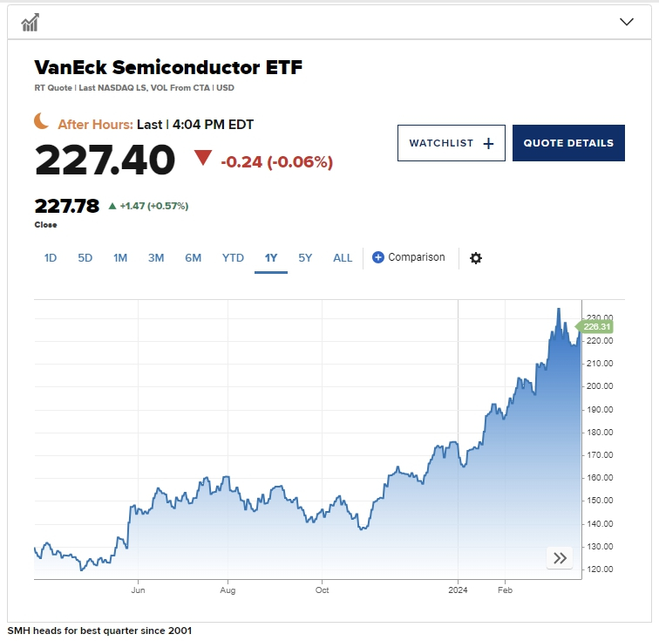Switch chart to YTD
Image resolution: width=659 pixels, height=641 pixels.
[233, 258]
